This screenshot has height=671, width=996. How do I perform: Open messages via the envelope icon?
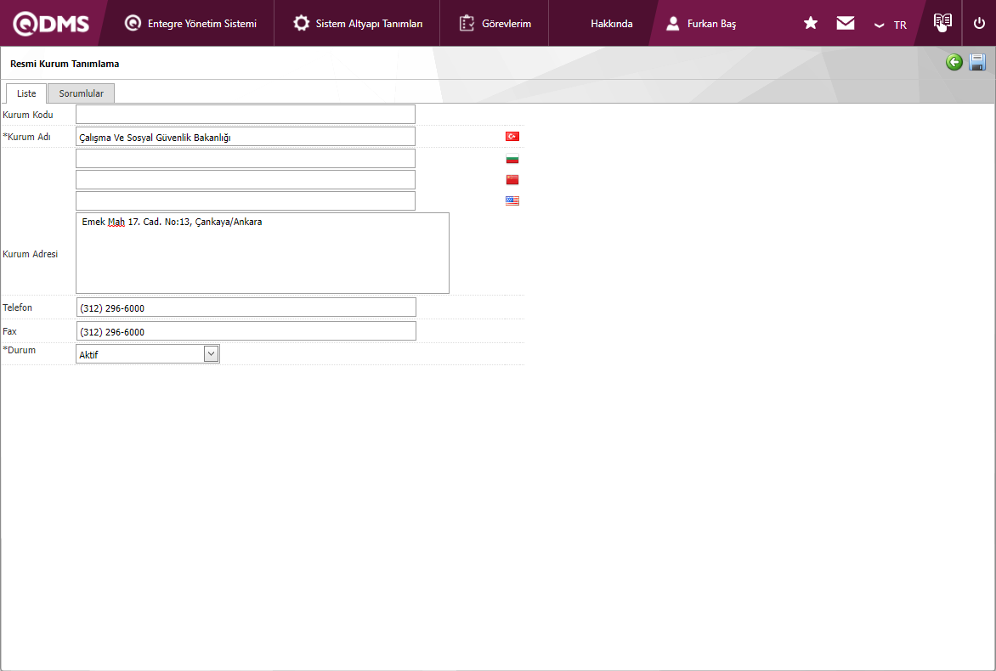coord(846,23)
